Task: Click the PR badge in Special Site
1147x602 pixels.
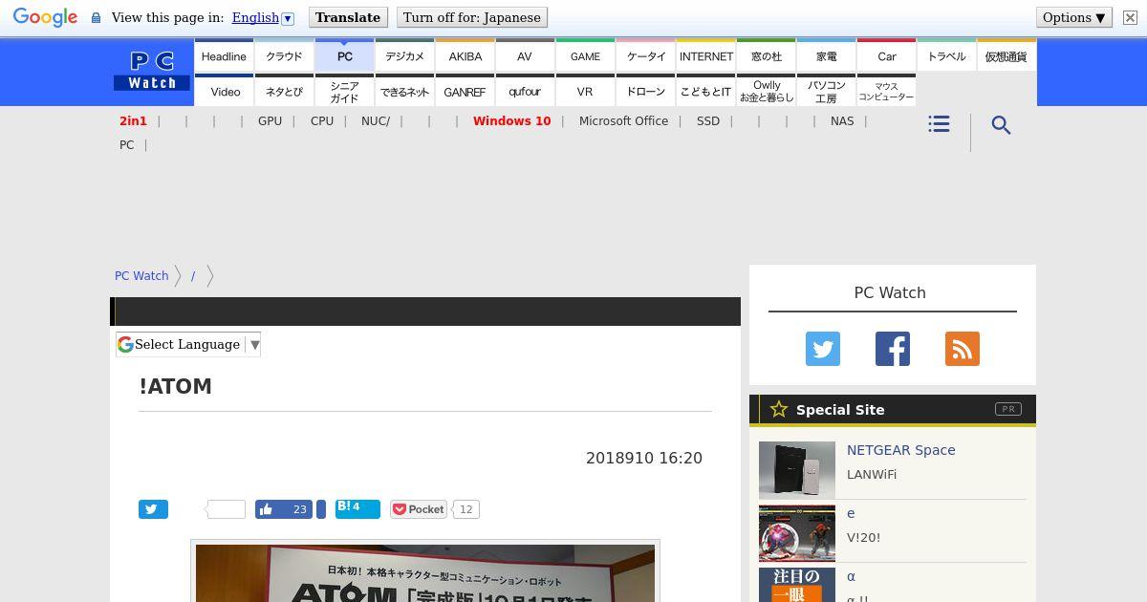Action: click(x=1007, y=409)
